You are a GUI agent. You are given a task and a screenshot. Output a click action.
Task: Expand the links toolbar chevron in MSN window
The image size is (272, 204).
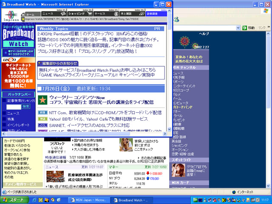tap(269, 27)
